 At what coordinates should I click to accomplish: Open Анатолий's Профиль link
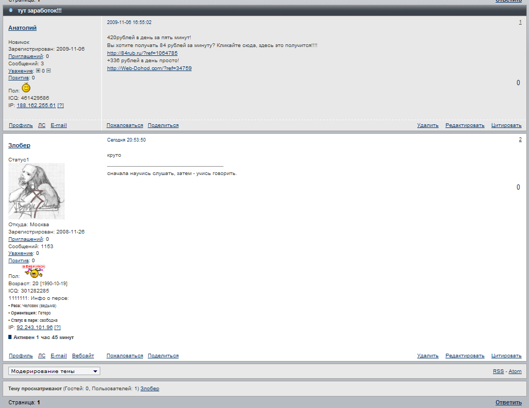(20, 125)
